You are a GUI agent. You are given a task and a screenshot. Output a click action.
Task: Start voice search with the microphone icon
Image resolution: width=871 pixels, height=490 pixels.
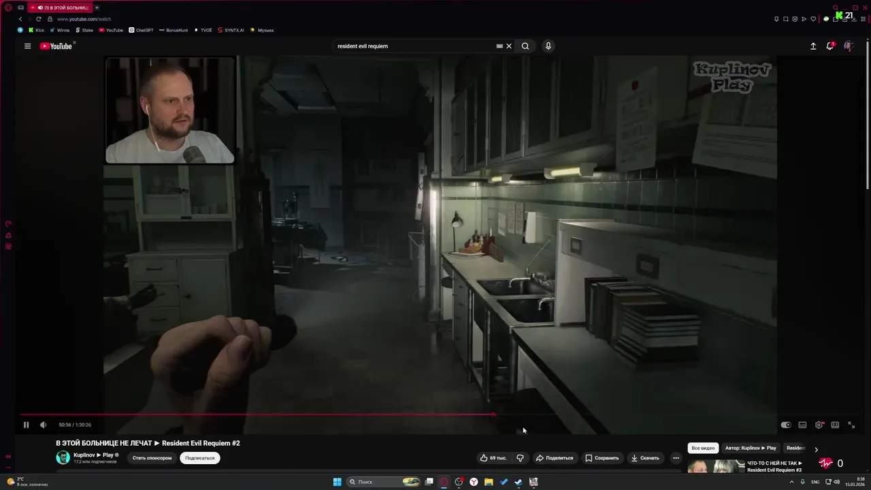548,46
